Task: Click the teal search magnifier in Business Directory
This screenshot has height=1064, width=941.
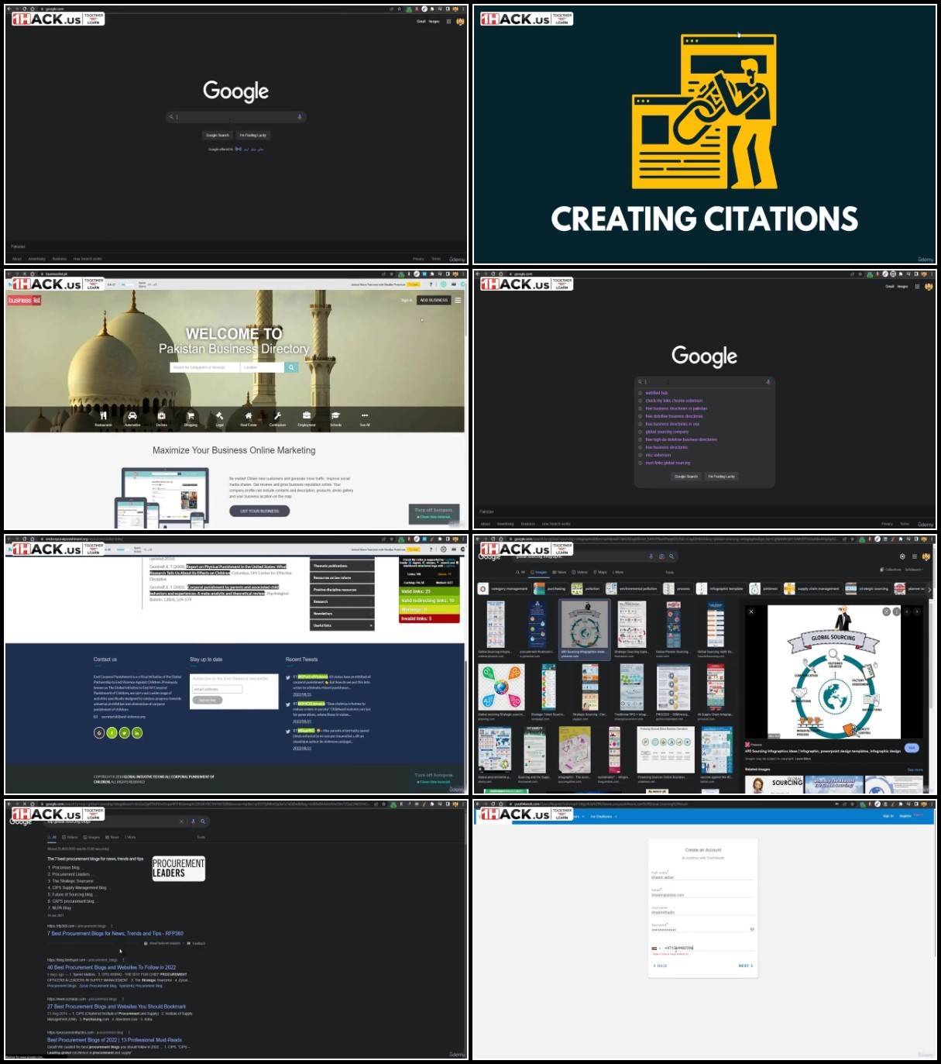Action: tap(291, 367)
